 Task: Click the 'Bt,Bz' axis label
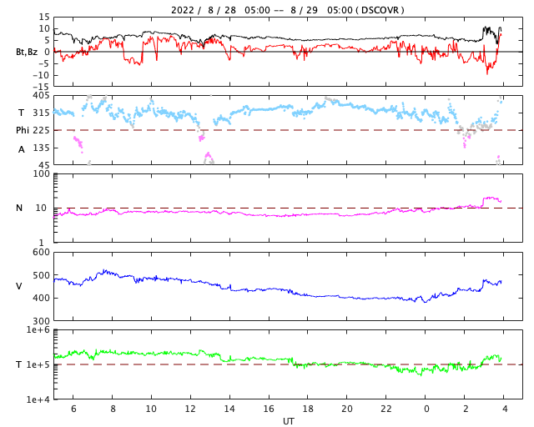(27, 52)
